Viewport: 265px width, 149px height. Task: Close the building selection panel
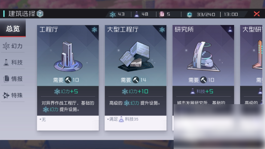[257, 14]
